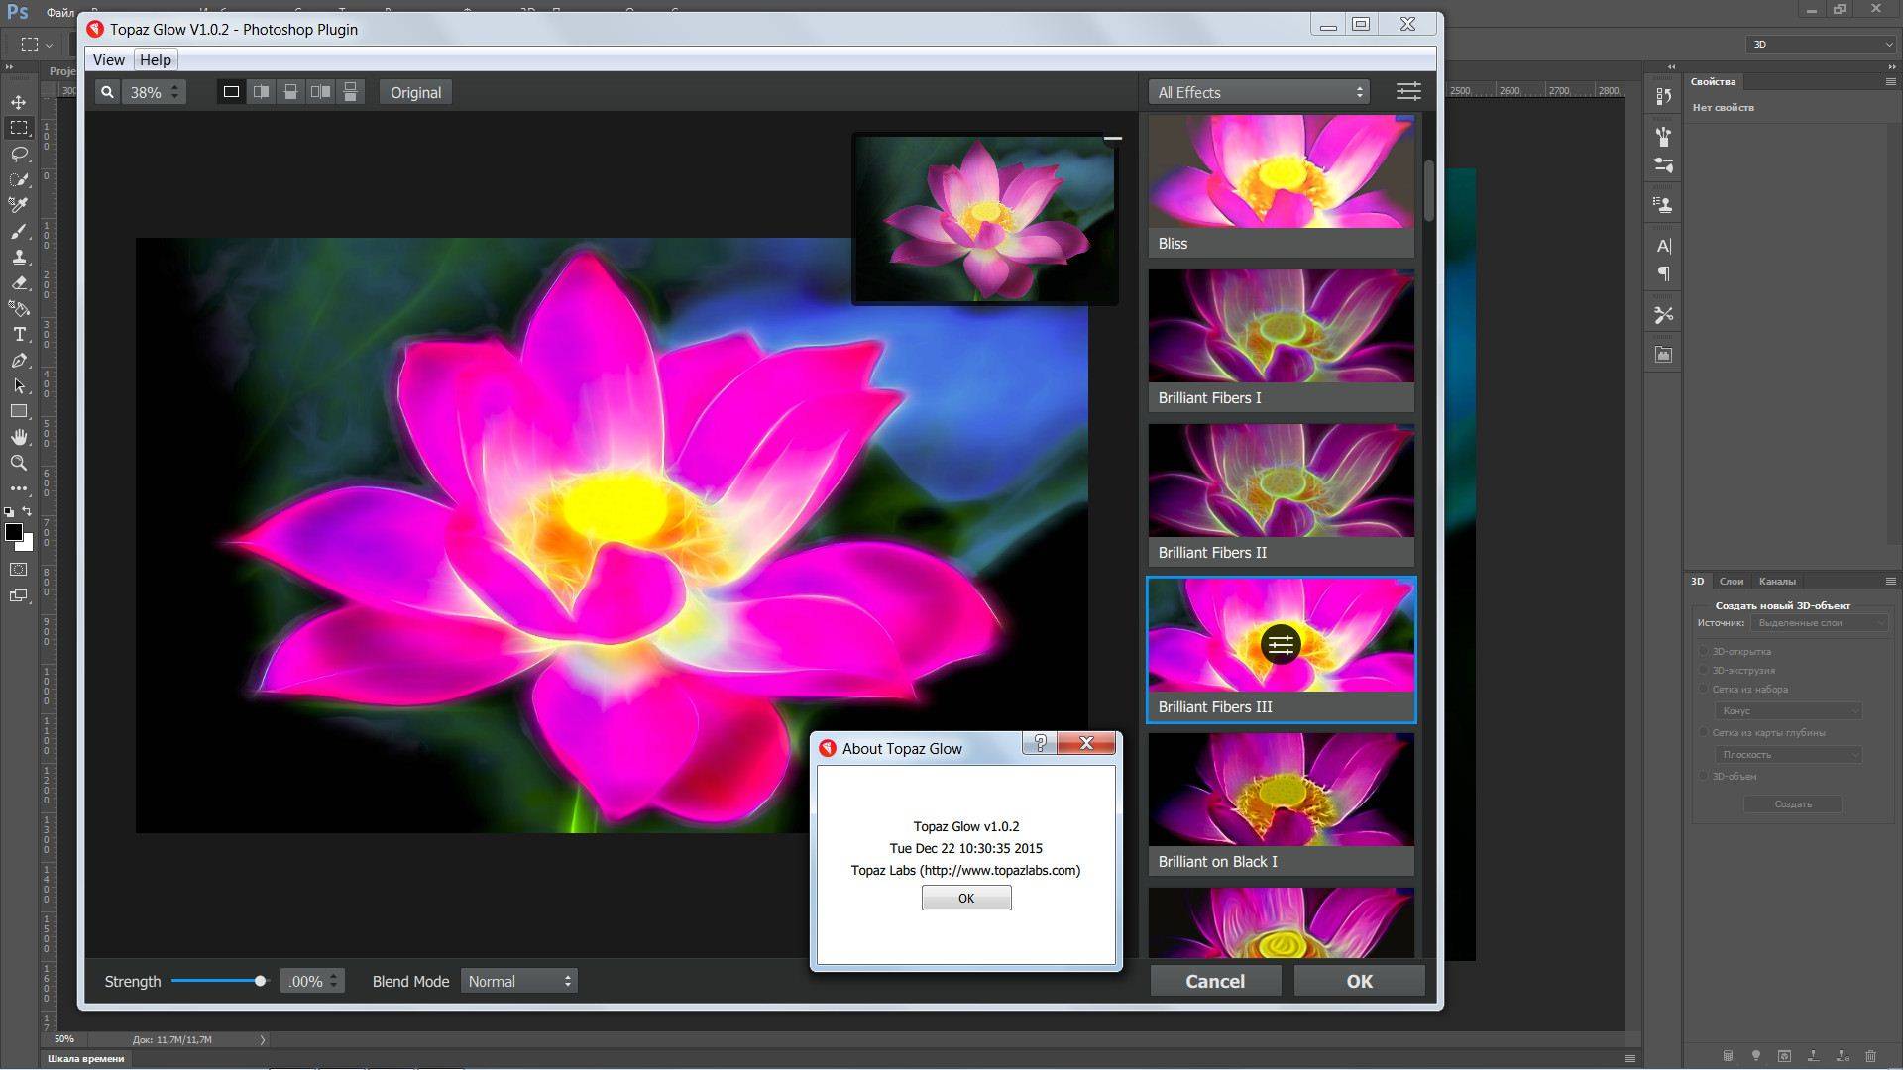Select the Move tool in Photoshop toolbar
This screenshot has width=1903, height=1070.
click(x=19, y=102)
